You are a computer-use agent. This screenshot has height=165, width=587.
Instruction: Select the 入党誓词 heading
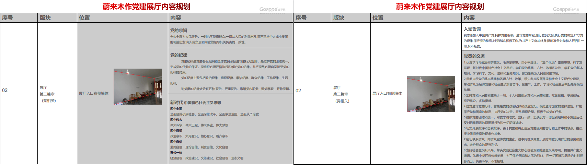point(472,29)
